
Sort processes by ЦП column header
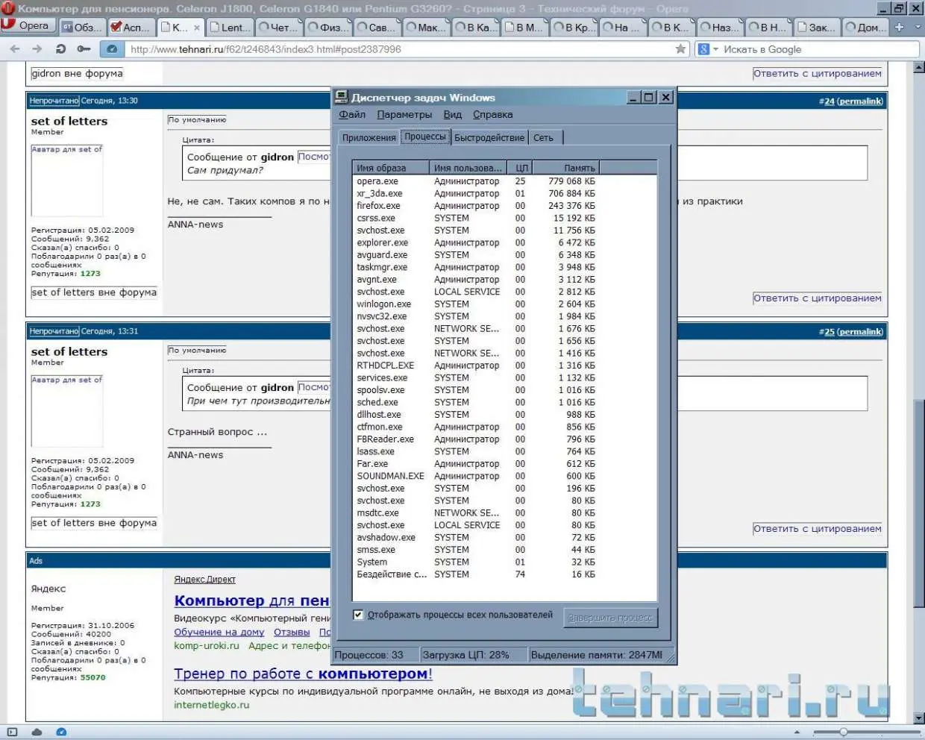[521, 168]
